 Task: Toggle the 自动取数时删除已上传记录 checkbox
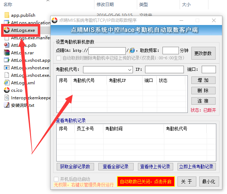[59, 58]
